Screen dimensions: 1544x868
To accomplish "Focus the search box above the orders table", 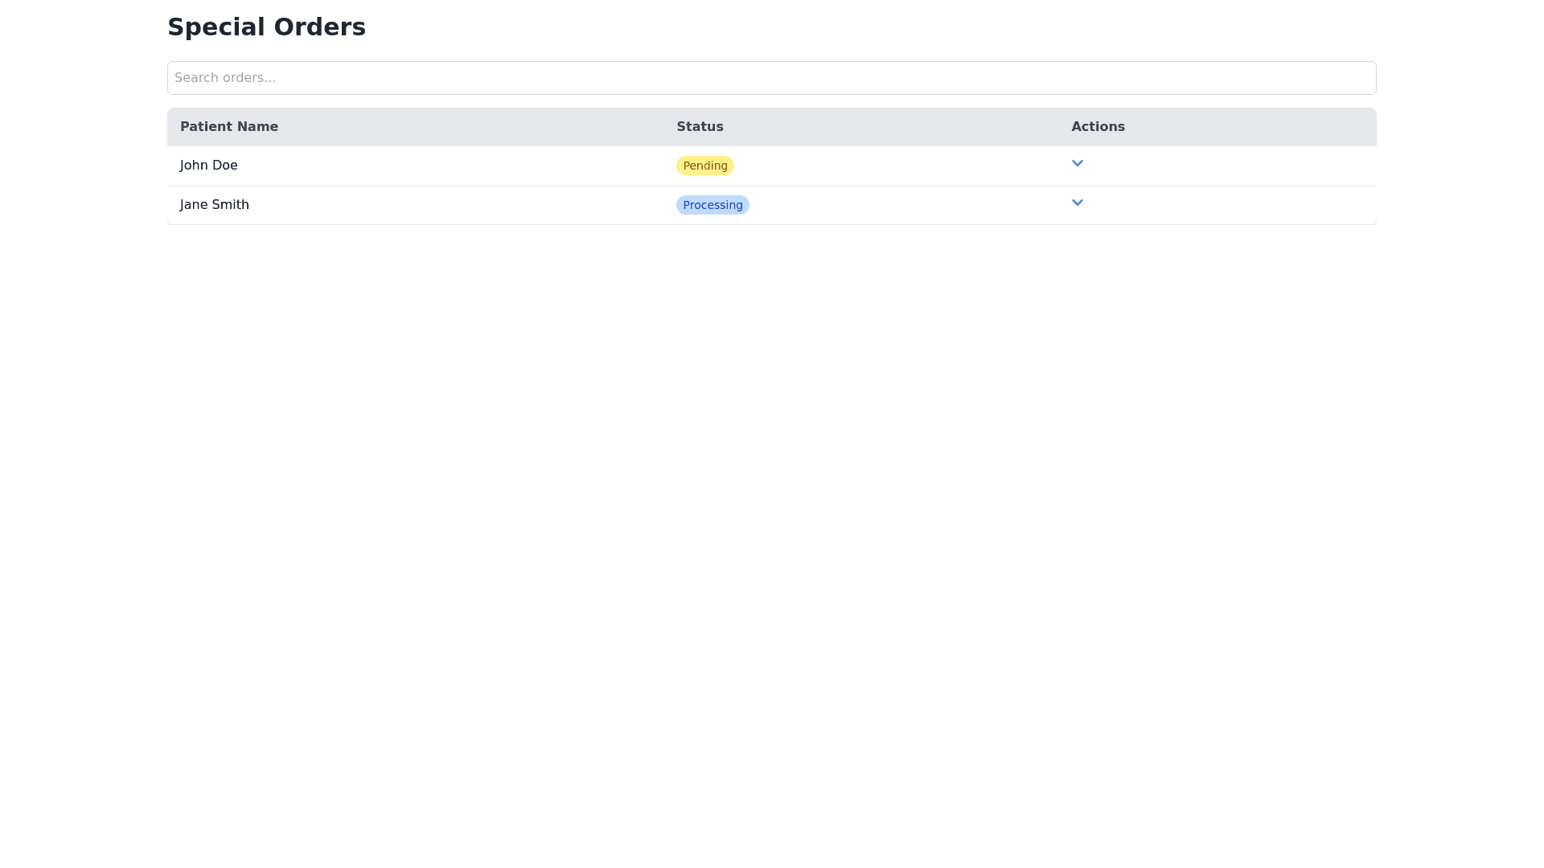I will (771, 78).
